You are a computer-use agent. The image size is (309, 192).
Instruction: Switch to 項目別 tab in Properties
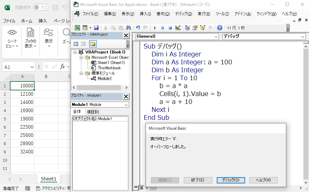pos(93,112)
